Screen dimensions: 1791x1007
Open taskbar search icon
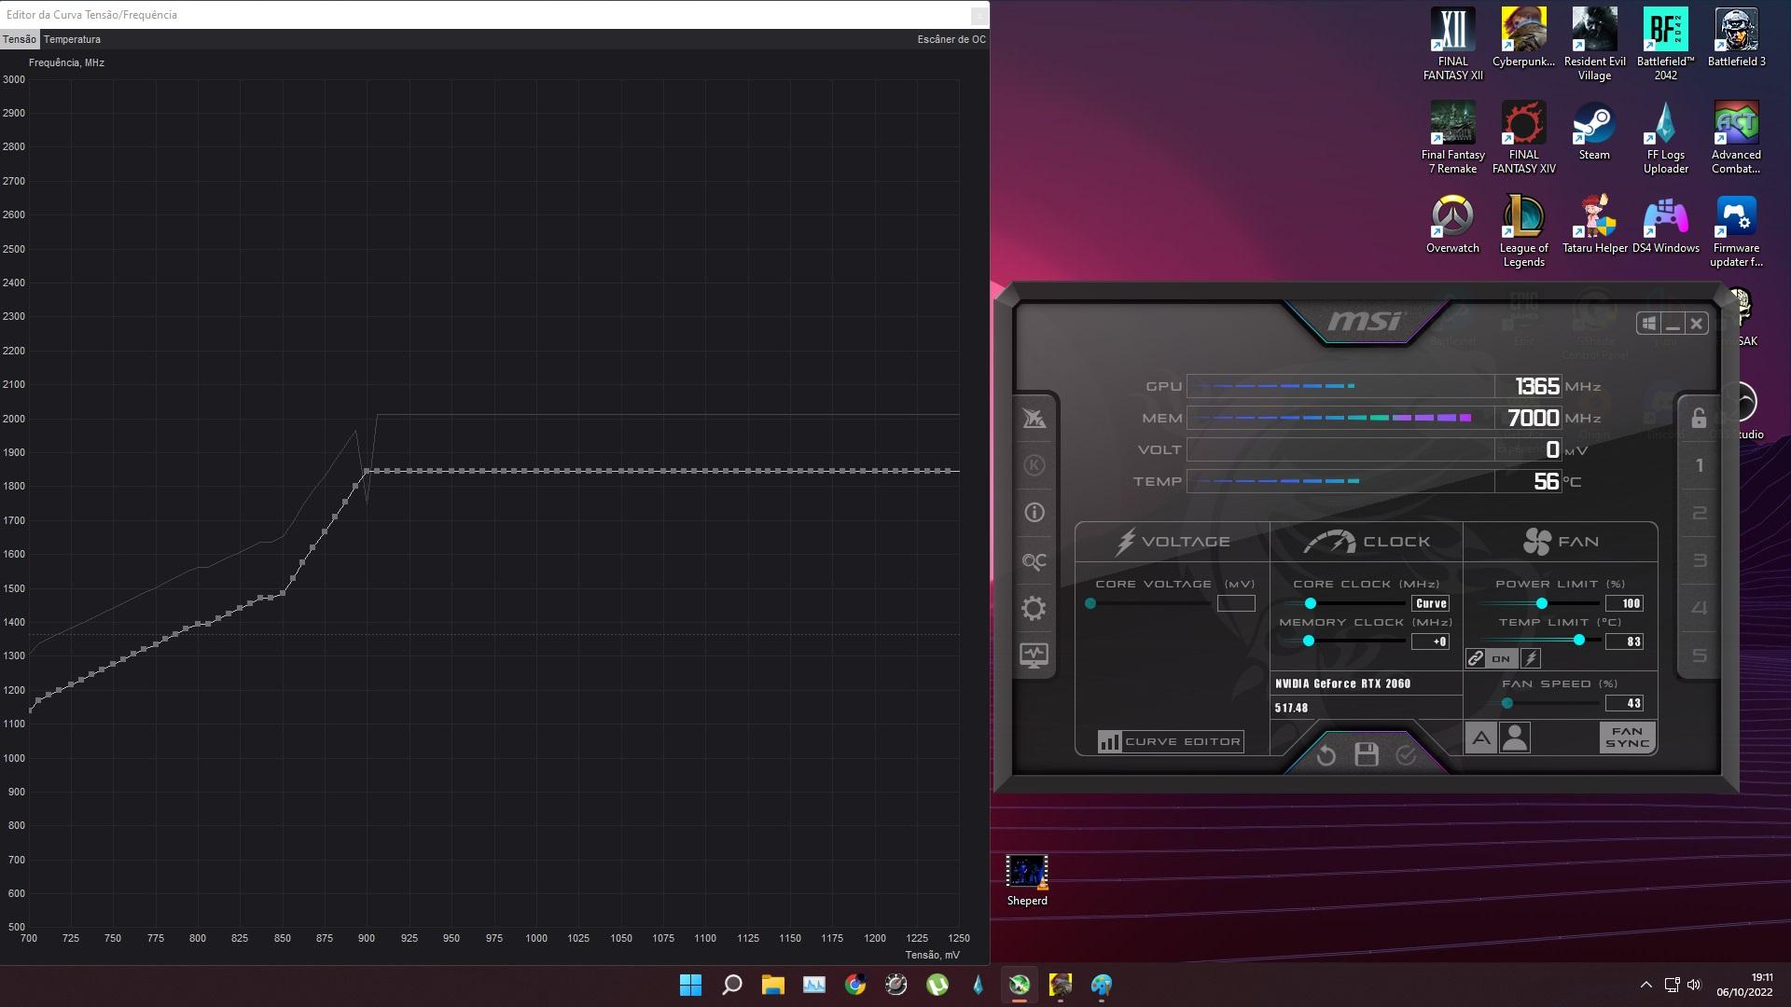click(x=732, y=985)
